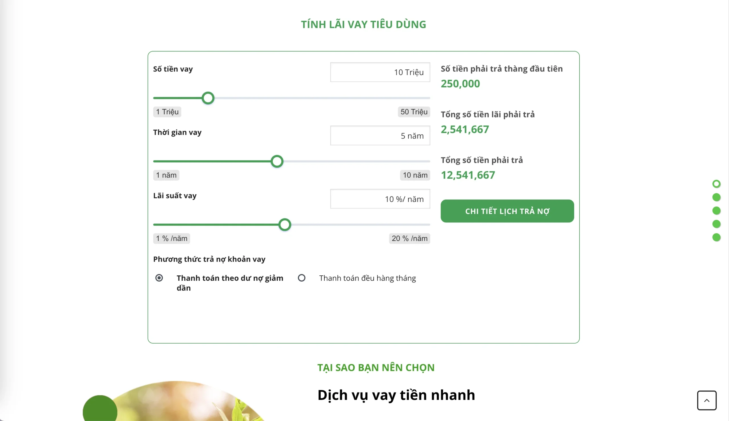Select 'Thanh toán theo dư nợ giảm dần' option
This screenshot has width=729, height=421.
pyautogui.click(x=159, y=278)
